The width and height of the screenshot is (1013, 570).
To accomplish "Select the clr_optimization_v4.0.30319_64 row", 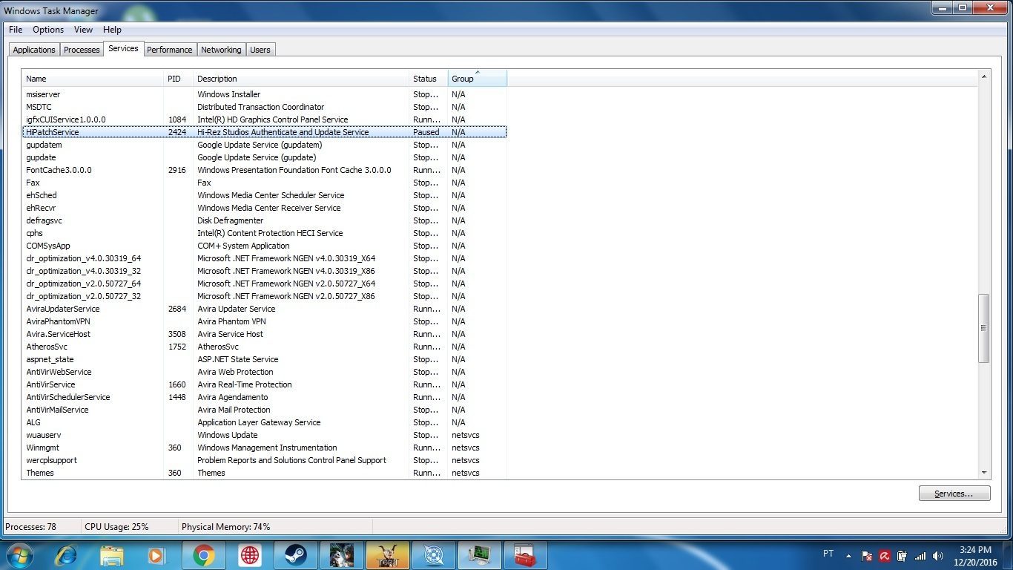I will click(x=265, y=258).
